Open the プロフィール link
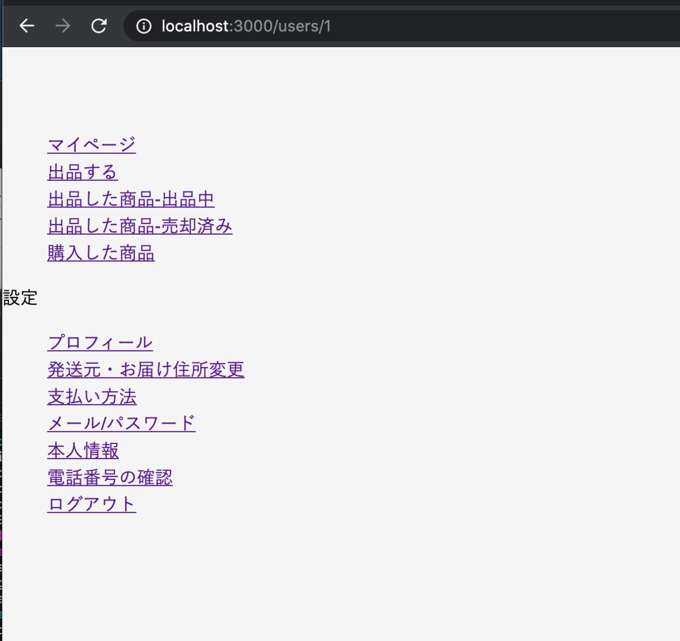Image resolution: width=680 pixels, height=641 pixels. pos(100,342)
